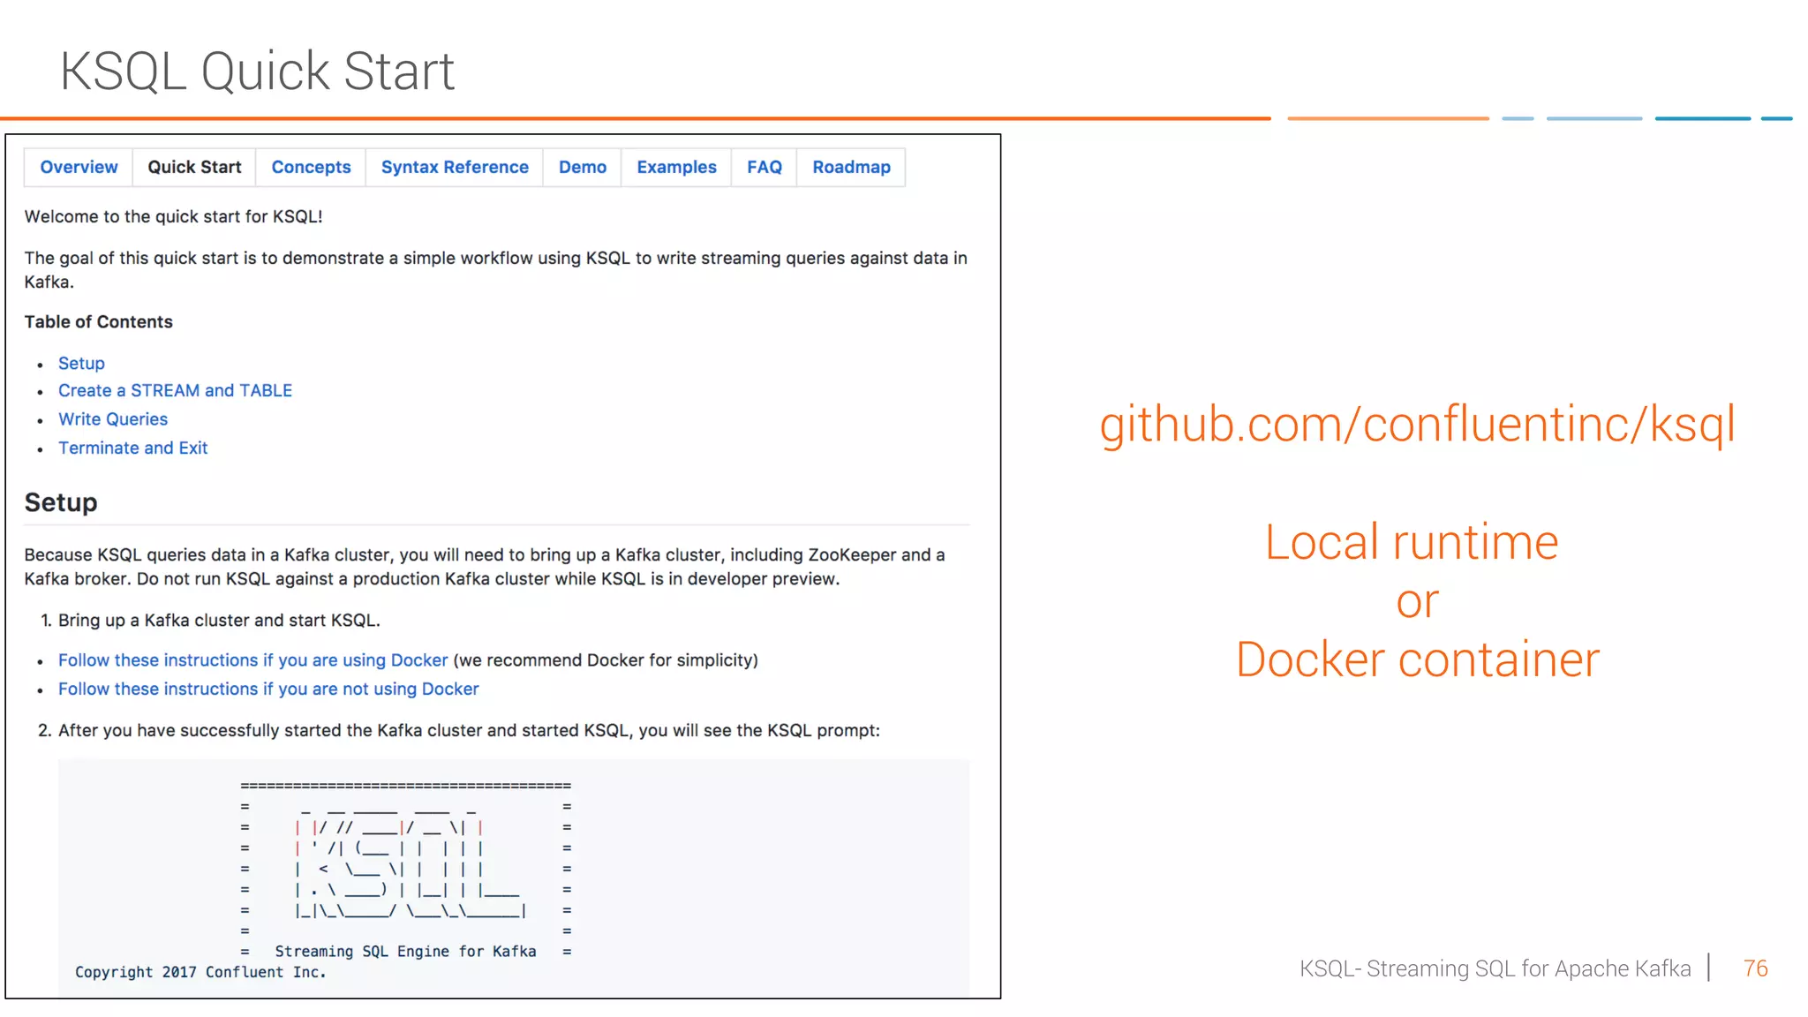Open Create a STREAM and TABLE link
The width and height of the screenshot is (1808, 1017).
click(175, 391)
